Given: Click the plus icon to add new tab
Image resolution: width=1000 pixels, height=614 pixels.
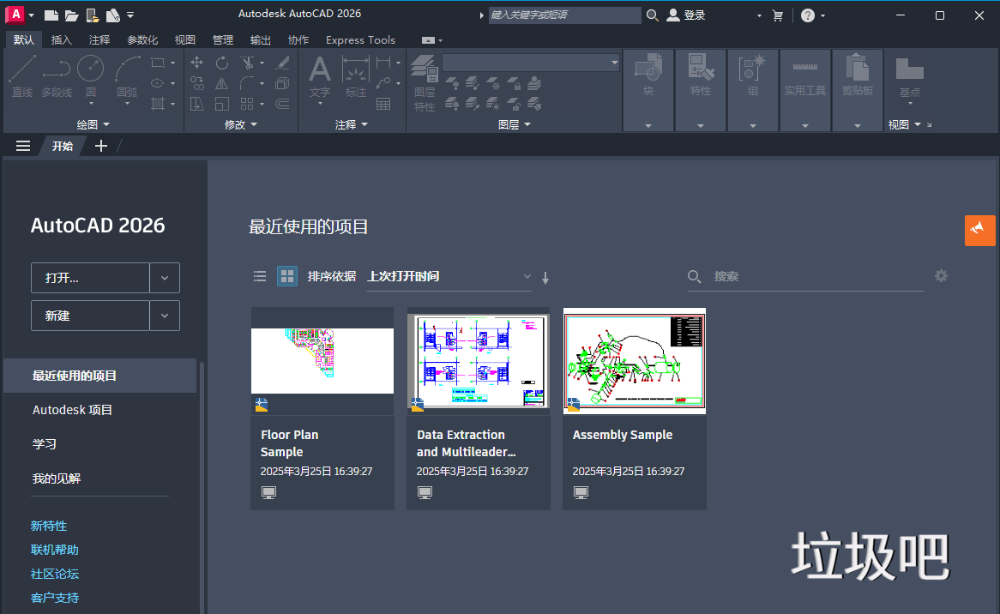Looking at the screenshot, I should (x=100, y=146).
